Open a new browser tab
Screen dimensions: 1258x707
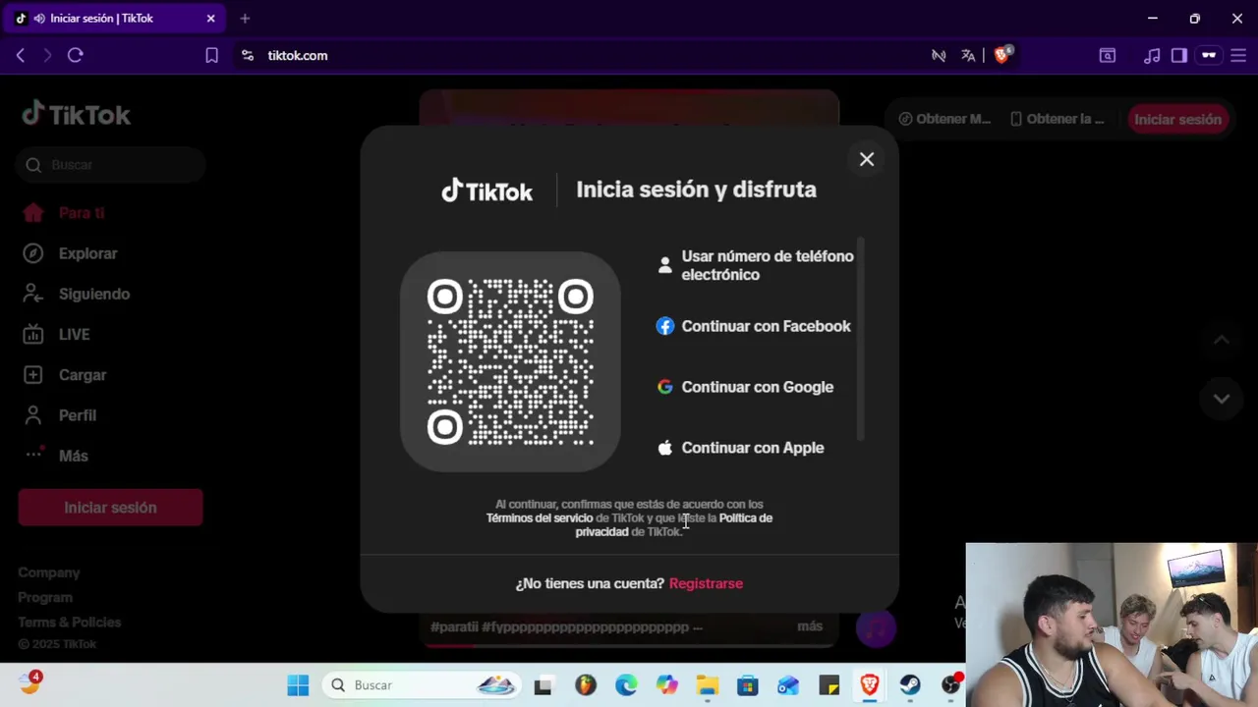[x=245, y=19]
